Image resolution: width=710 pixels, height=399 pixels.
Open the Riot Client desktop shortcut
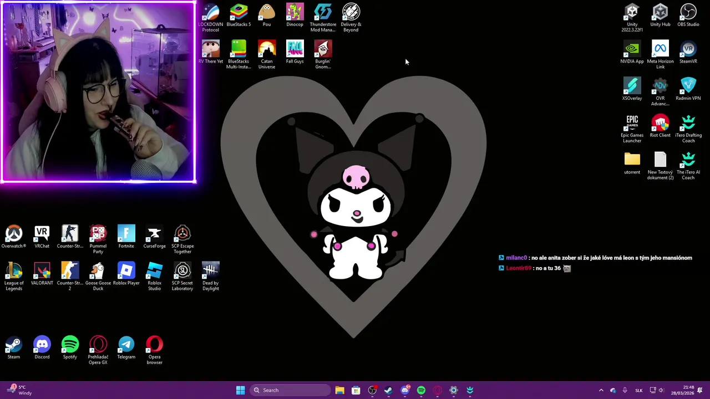(660, 126)
